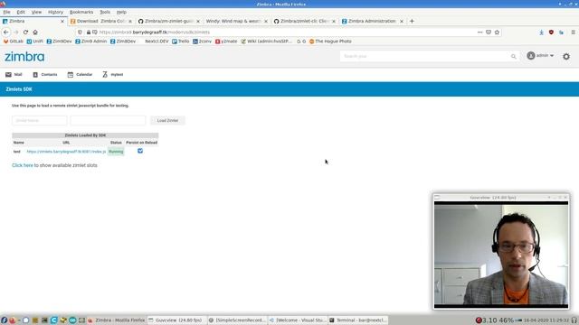Screen dimensions: 579x325
Task: Open The Hague Photo bookmark
Action: (x=330, y=42)
